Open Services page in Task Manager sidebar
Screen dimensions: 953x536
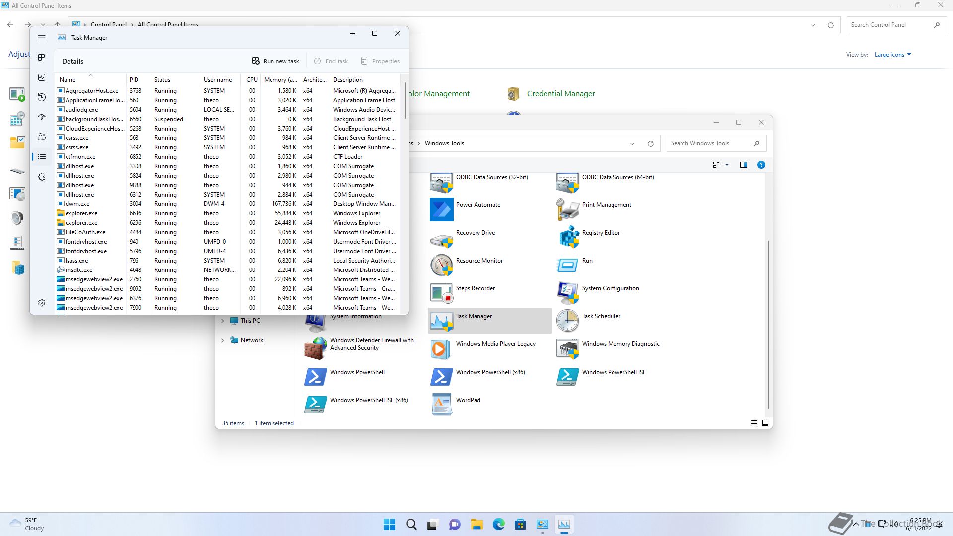42,177
